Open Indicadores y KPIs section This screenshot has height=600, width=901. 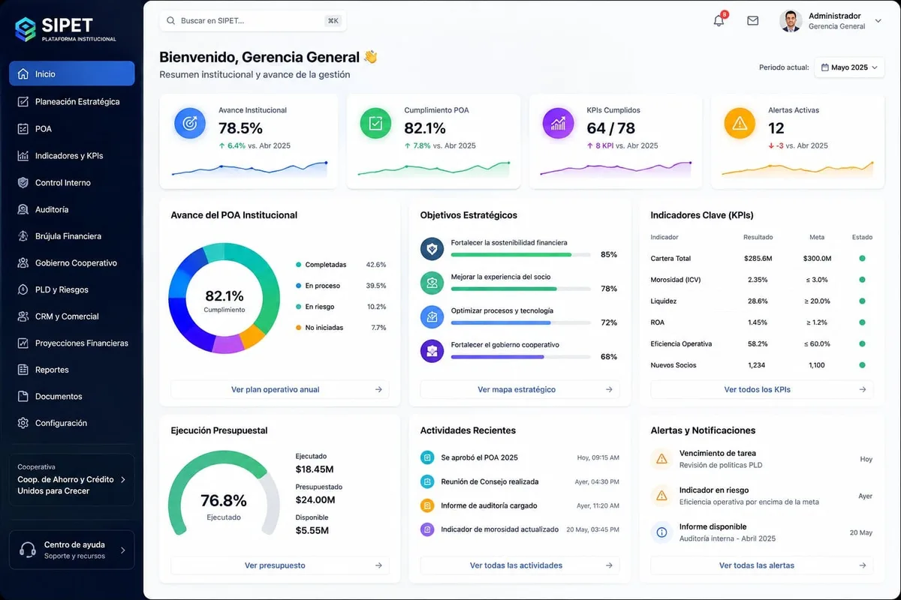(72, 156)
